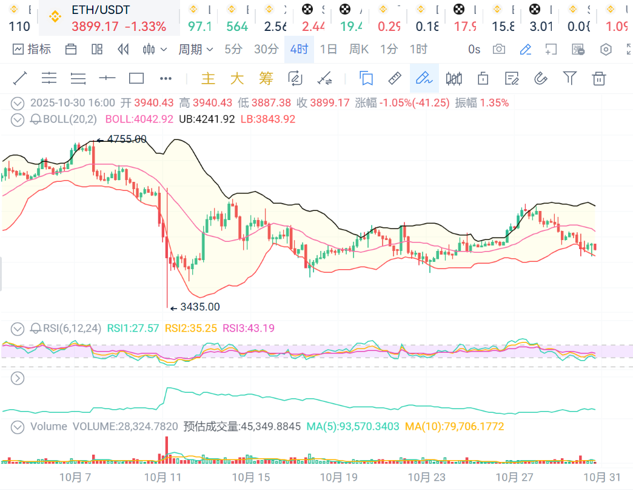Viewport: 633px width, 491px height.
Task: Open the hexagon settings icon
Action: 606,50
